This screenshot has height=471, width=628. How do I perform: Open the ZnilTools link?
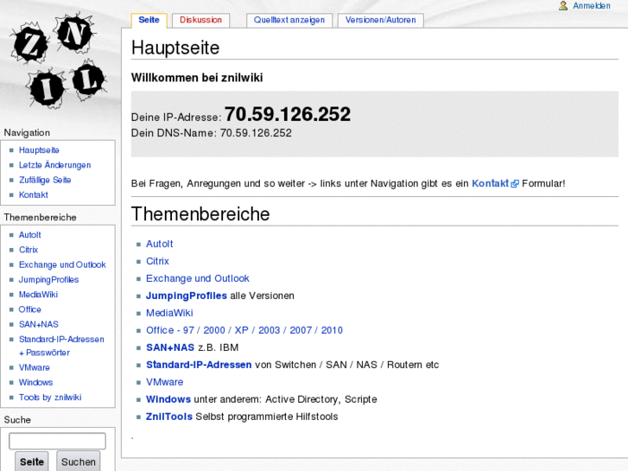pos(169,417)
